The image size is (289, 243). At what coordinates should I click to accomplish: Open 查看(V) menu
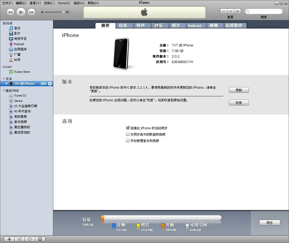pyautogui.click(x=35, y=3)
